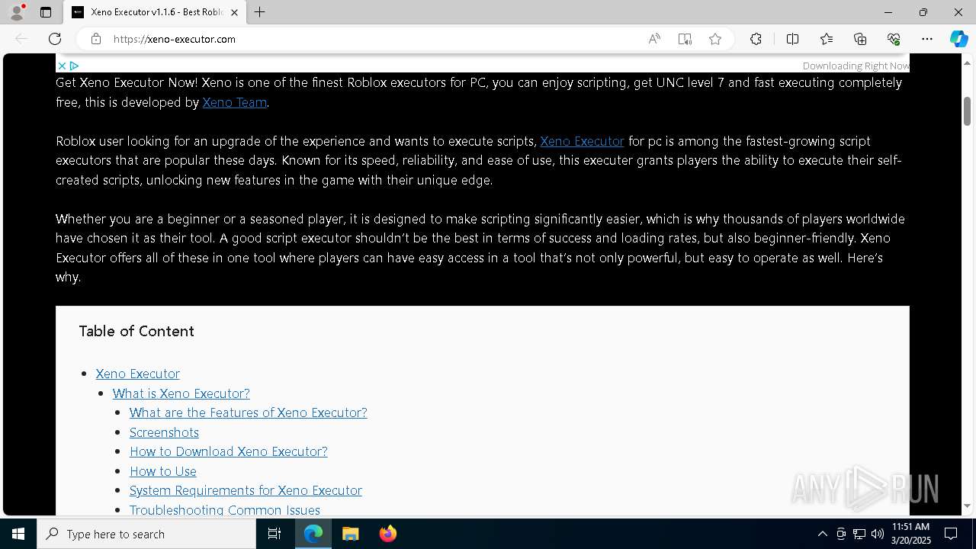976x549 pixels.
Task: Open a new tab with plus button
Action: click(x=260, y=12)
